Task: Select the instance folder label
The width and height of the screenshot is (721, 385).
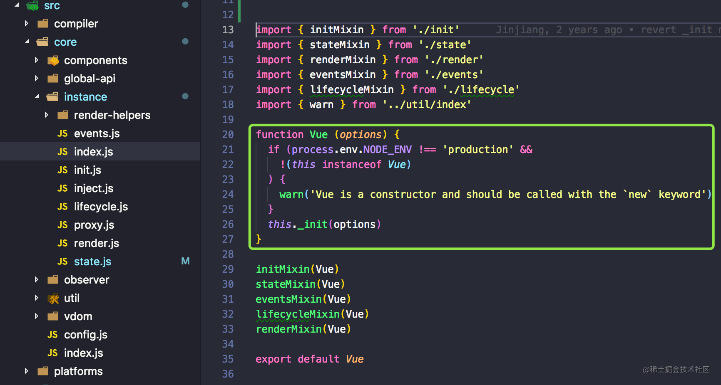Action: click(x=85, y=97)
